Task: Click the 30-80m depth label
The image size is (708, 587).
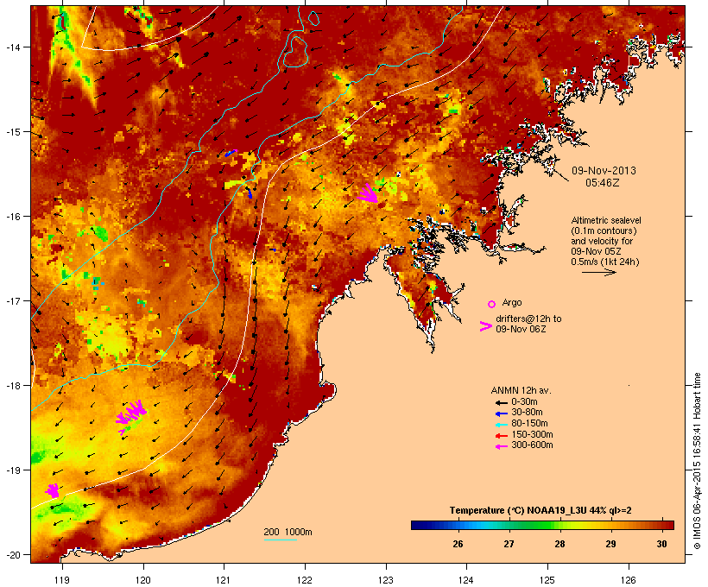Action: pyautogui.click(x=527, y=413)
